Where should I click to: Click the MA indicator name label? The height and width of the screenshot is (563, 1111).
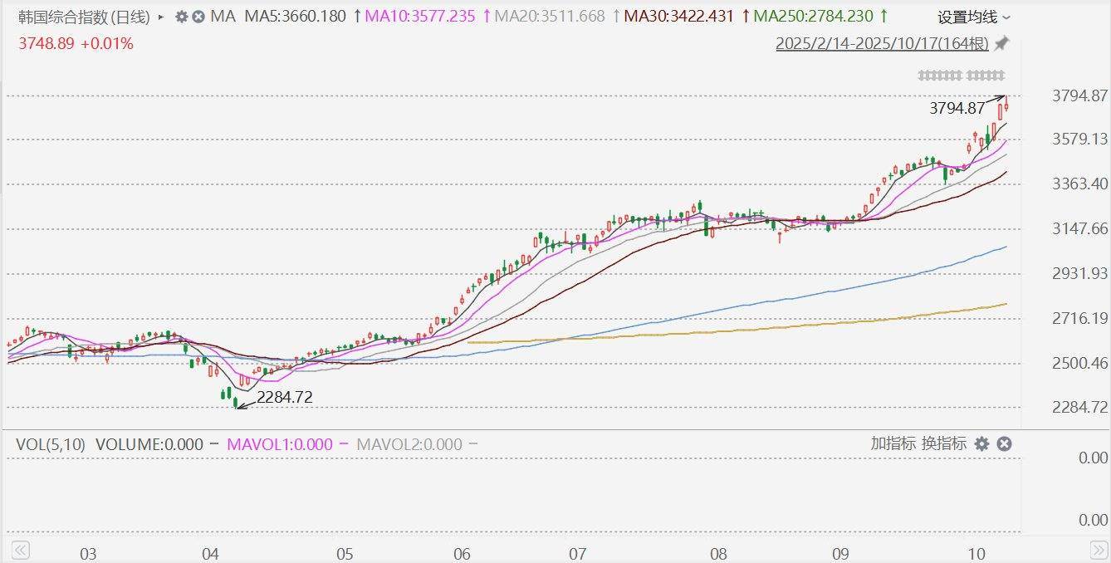(223, 17)
